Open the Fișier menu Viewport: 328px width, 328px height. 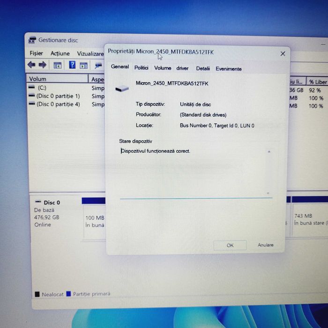37,53
